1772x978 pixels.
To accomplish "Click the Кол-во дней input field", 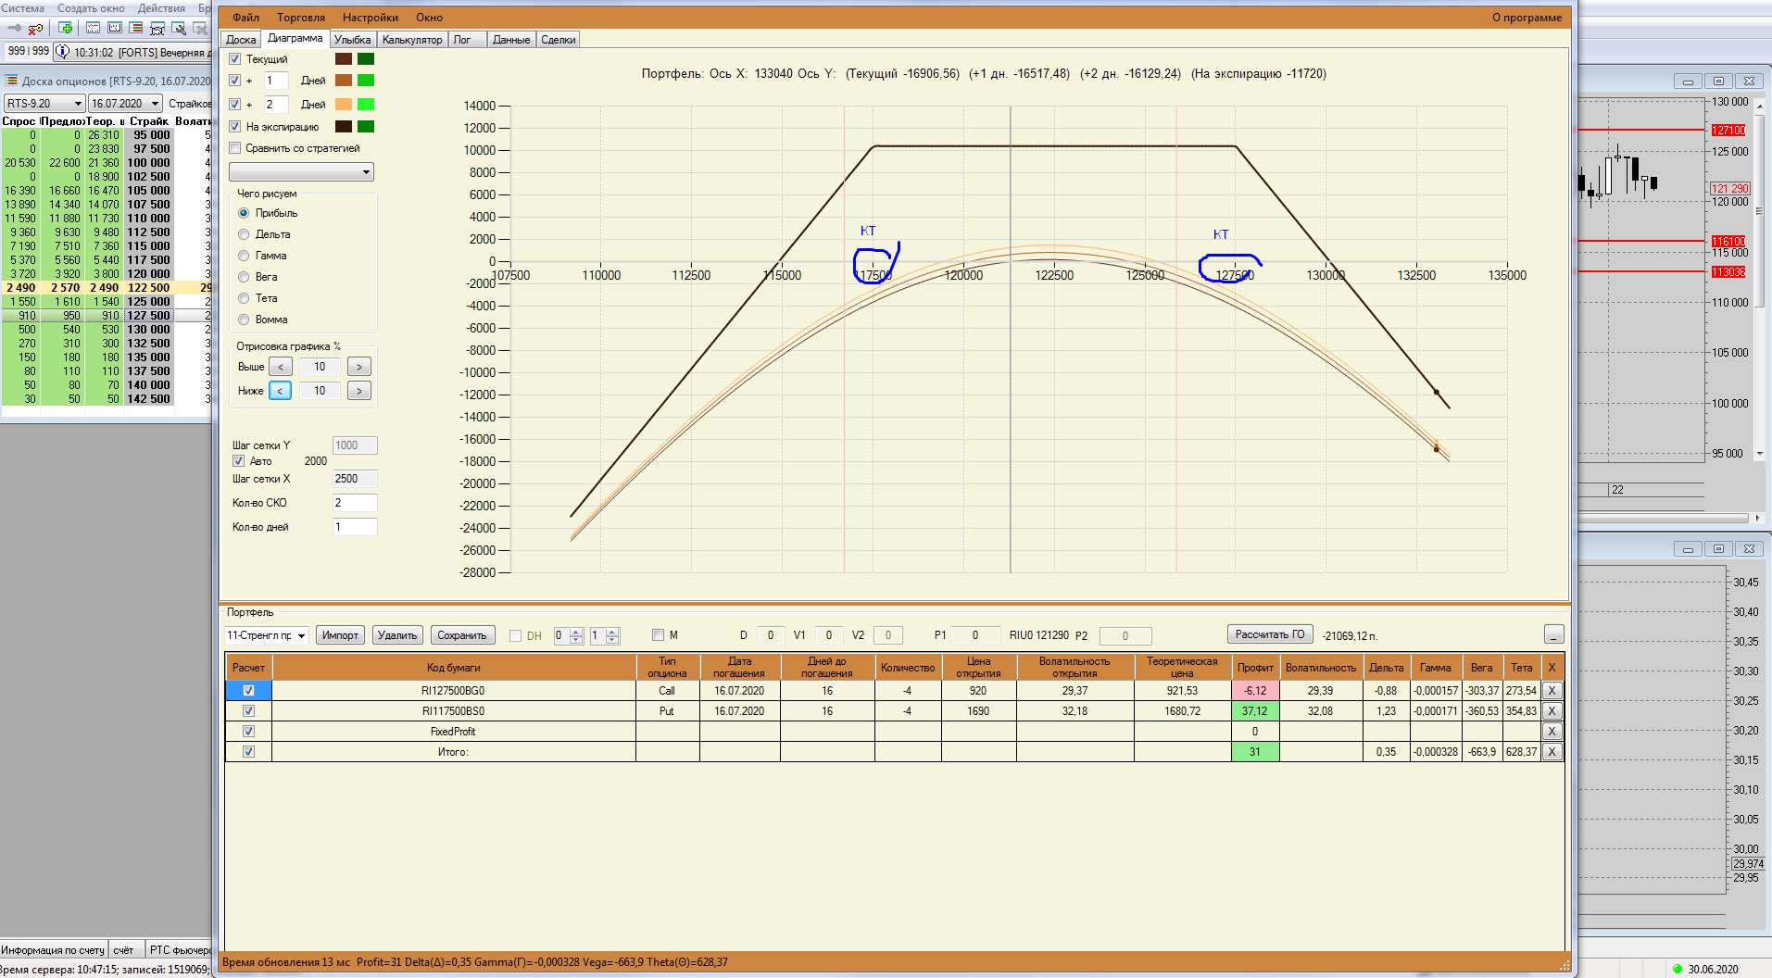I will (x=355, y=527).
